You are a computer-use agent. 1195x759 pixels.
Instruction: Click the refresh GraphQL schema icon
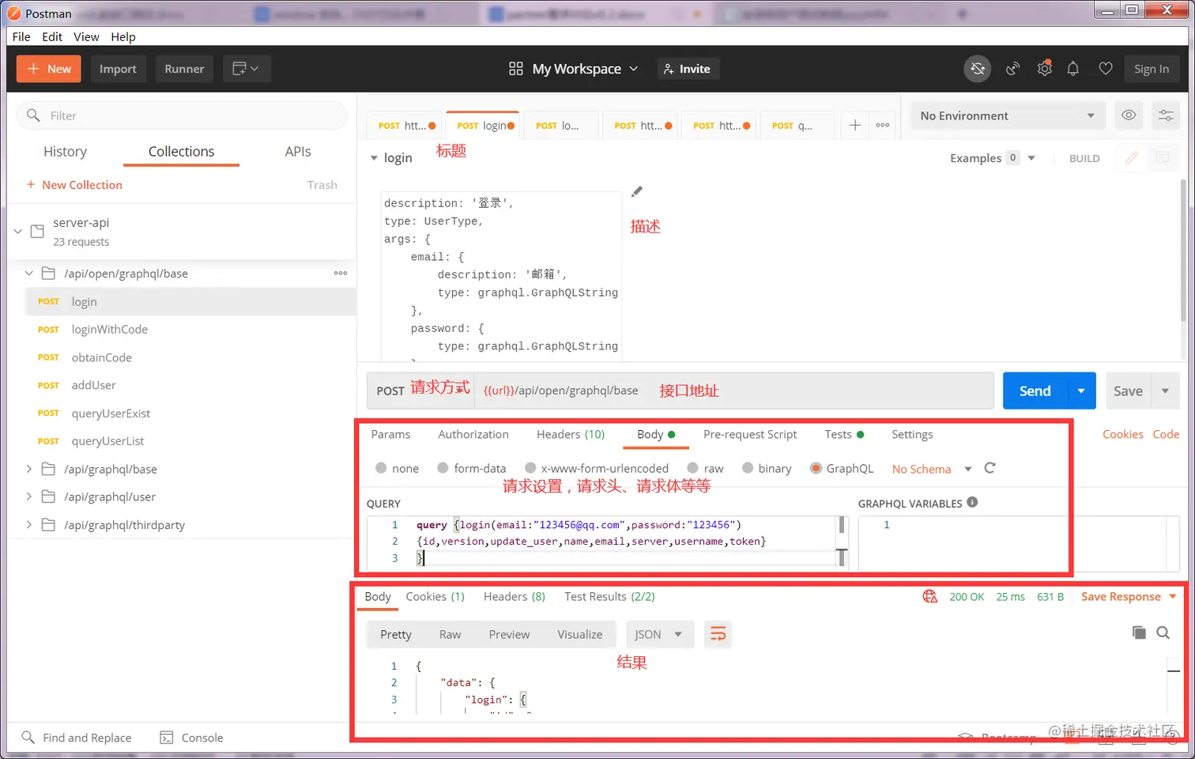tap(990, 468)
